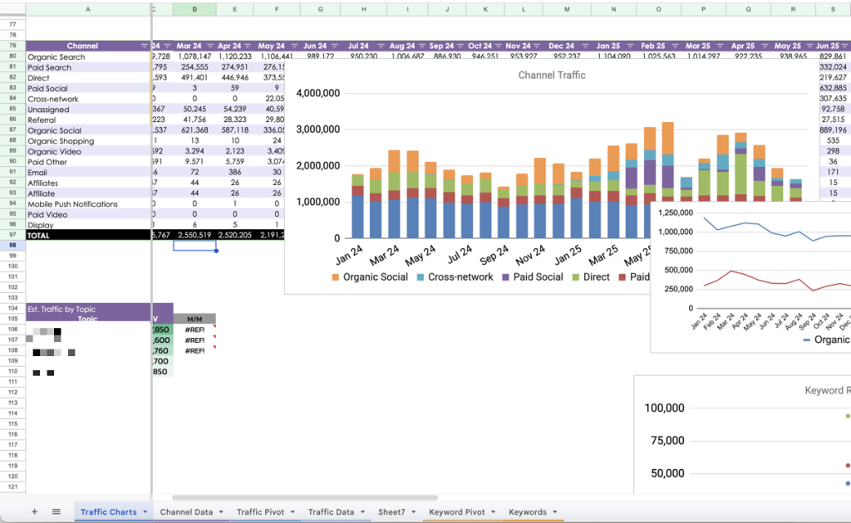The image size is (851, 523).
Task: Open the All Sheets list icon
Action: (x=57, y=511)
